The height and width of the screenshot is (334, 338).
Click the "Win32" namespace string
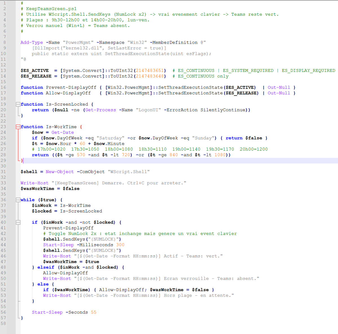137,43
